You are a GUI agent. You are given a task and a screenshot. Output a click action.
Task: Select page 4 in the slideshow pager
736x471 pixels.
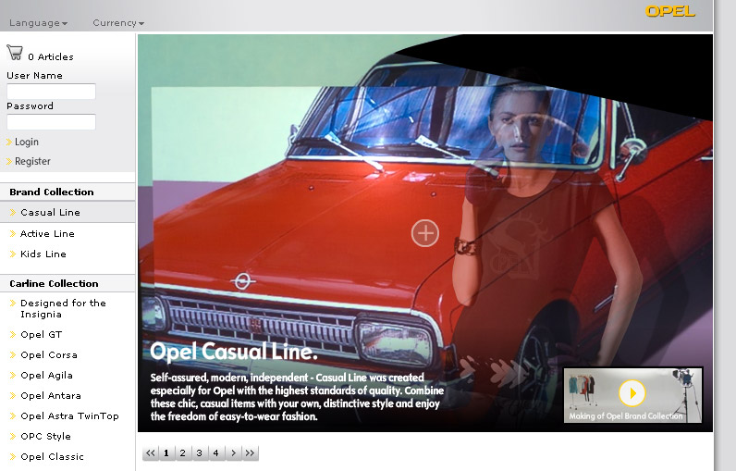[215, 452]
